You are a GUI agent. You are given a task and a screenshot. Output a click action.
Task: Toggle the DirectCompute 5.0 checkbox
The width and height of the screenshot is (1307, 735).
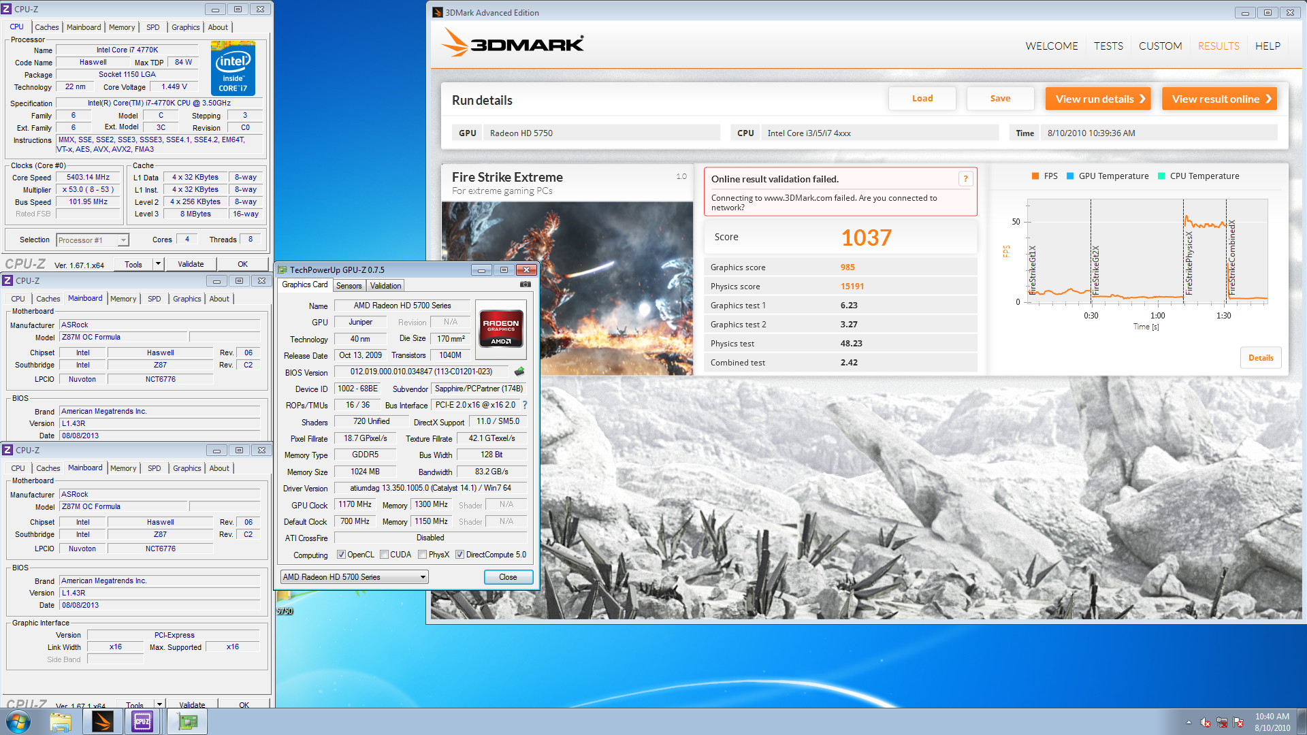click(459, 555)
